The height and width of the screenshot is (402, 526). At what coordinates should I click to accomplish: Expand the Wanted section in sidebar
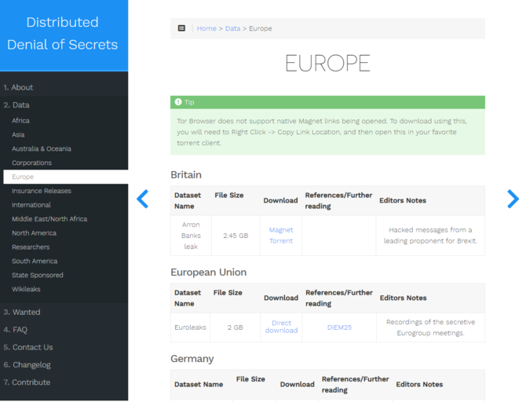[x=22, y=312]
